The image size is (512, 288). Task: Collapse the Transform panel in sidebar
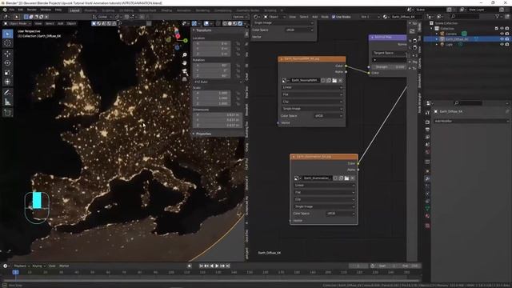point(203,30)
